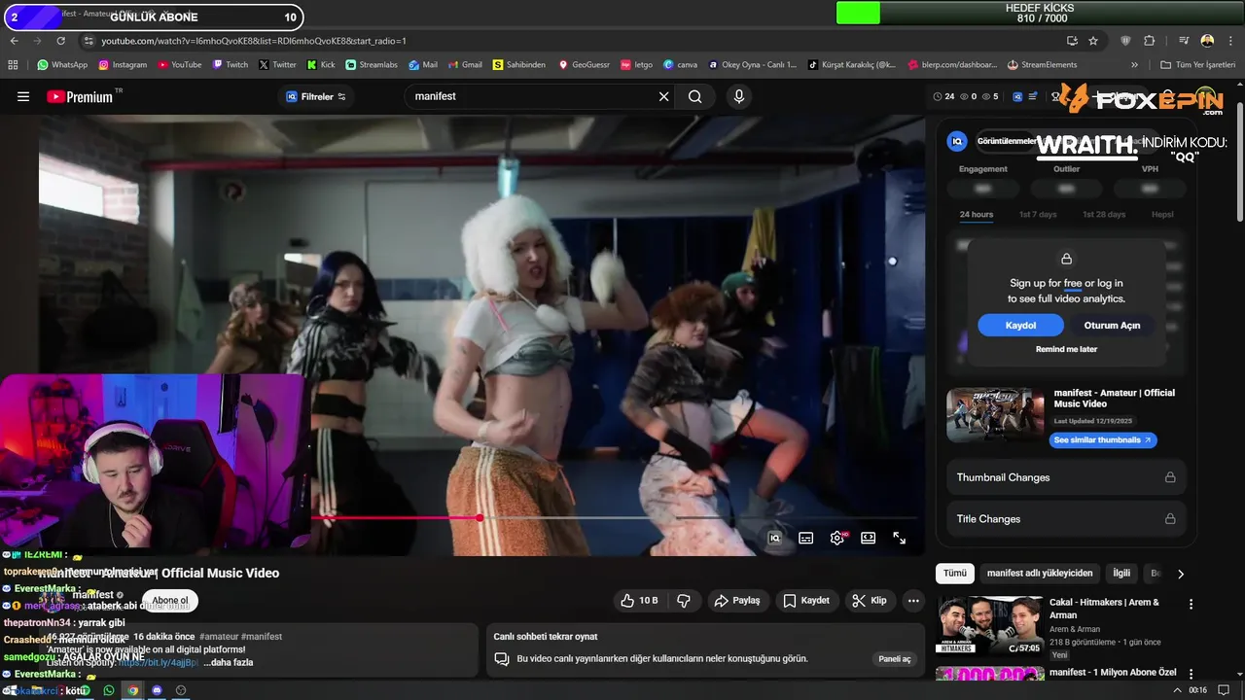Screen dimensions: 1245x700
Task: Click the Remind me later link
Action: pos(1066,349)
